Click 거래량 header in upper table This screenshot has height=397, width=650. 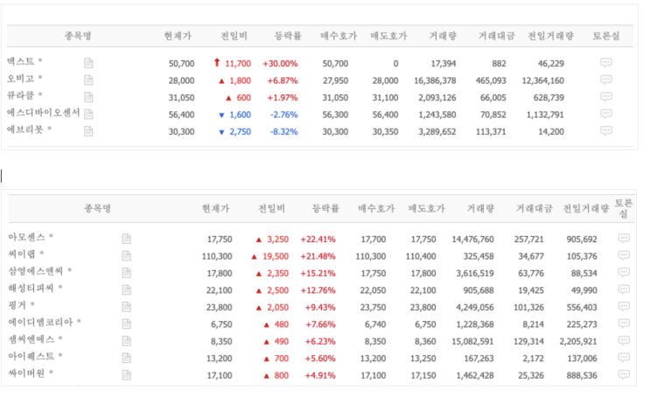point(443,36)
